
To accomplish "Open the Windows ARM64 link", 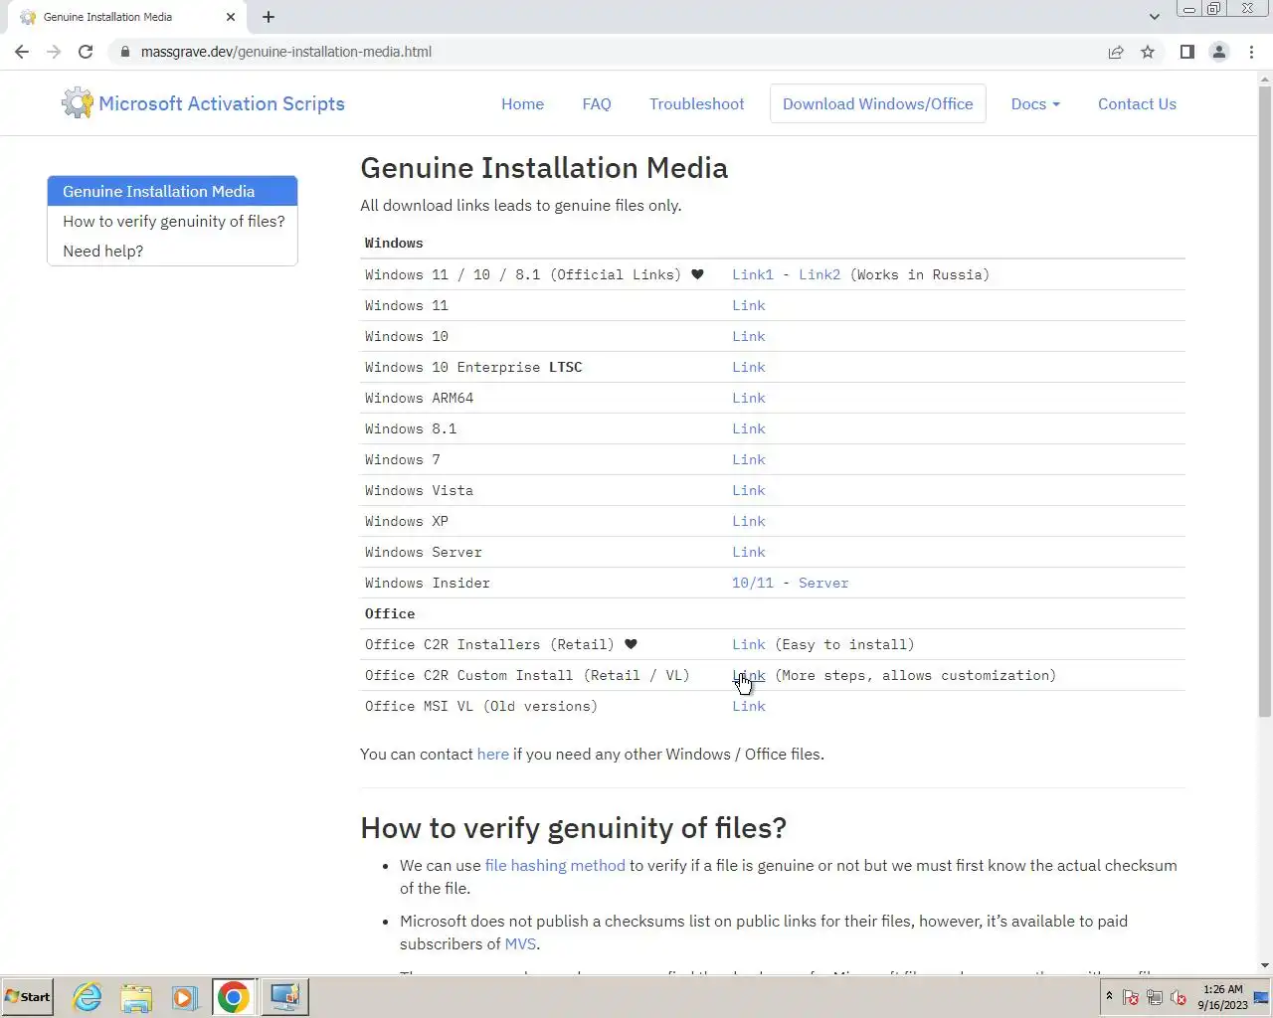I will coord(749,398).
